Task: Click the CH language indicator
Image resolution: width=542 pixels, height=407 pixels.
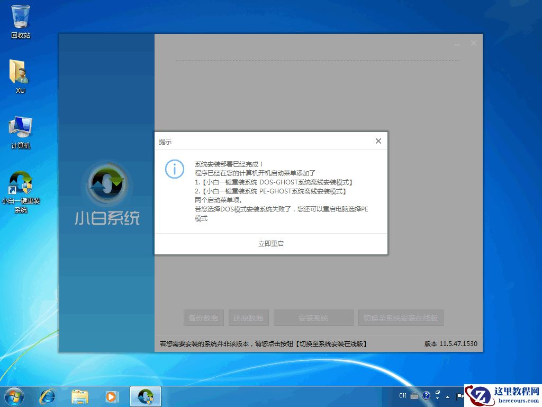Action: tap(403, 395)
